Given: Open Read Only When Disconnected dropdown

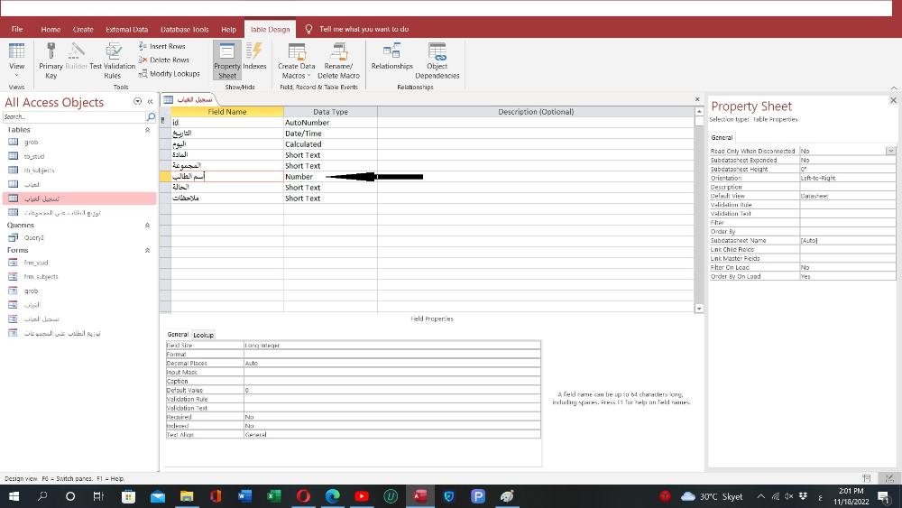Looking at the screenshot, I should 890,152.
